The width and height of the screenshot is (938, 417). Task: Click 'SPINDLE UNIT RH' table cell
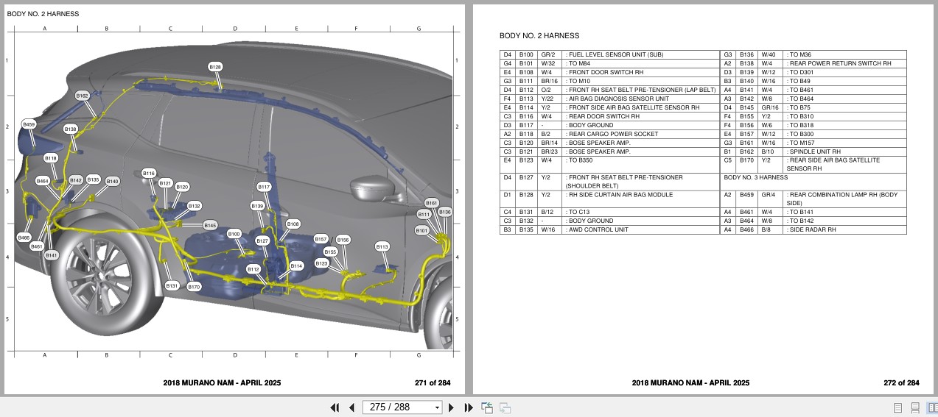845,152
